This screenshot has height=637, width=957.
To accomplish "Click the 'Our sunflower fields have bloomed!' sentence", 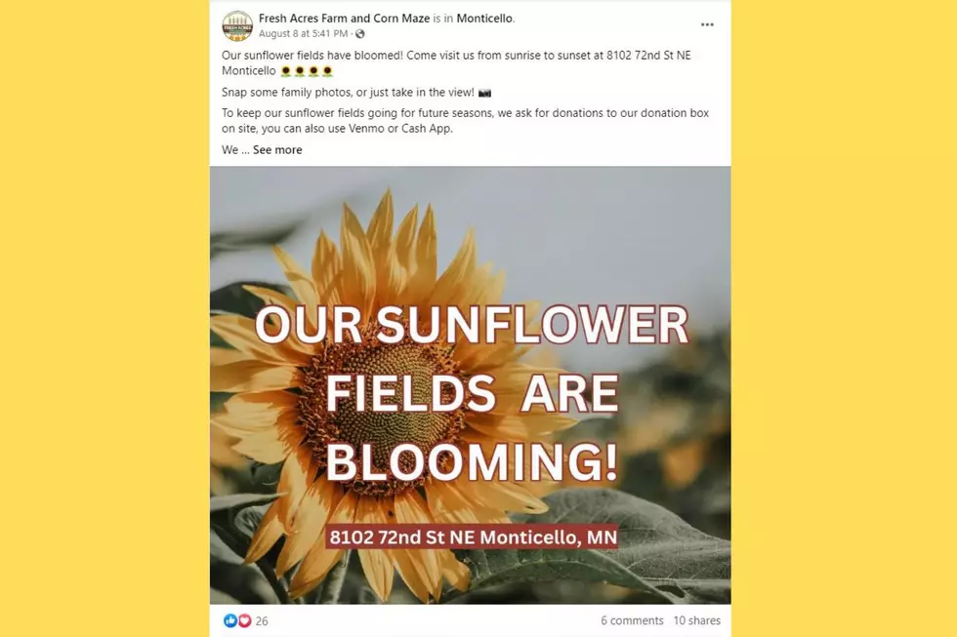I will [312, 56].
